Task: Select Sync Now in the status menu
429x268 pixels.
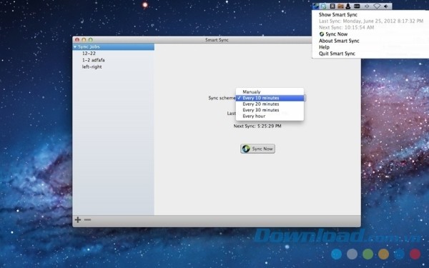Action: tap(333, 34)
